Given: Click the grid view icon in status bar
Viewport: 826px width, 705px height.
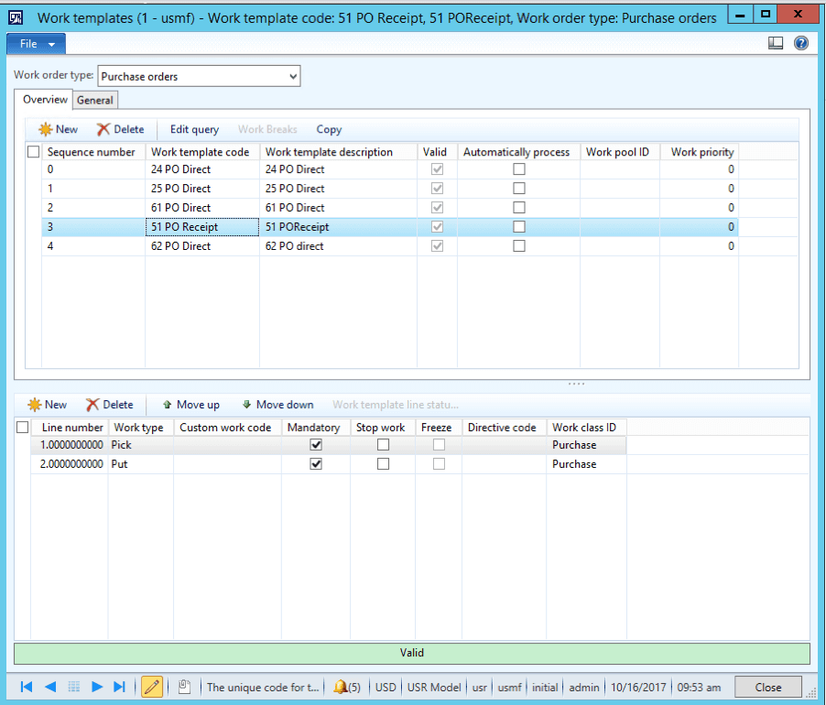Looking at the screenshot, I should coord(74,687).
